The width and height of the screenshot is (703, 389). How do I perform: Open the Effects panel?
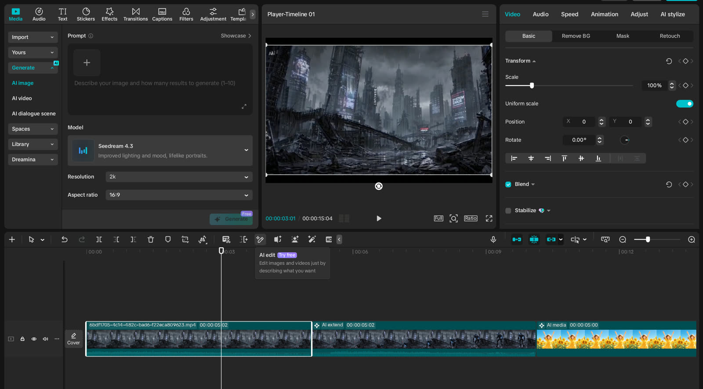coord(109,14)
